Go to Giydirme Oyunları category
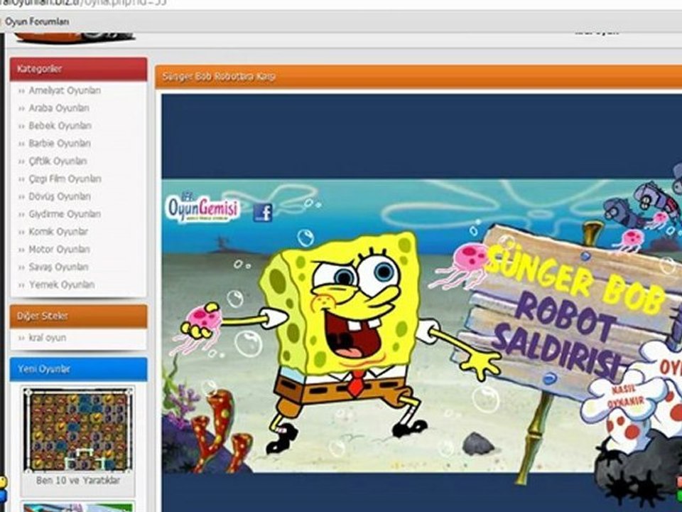 65,214
